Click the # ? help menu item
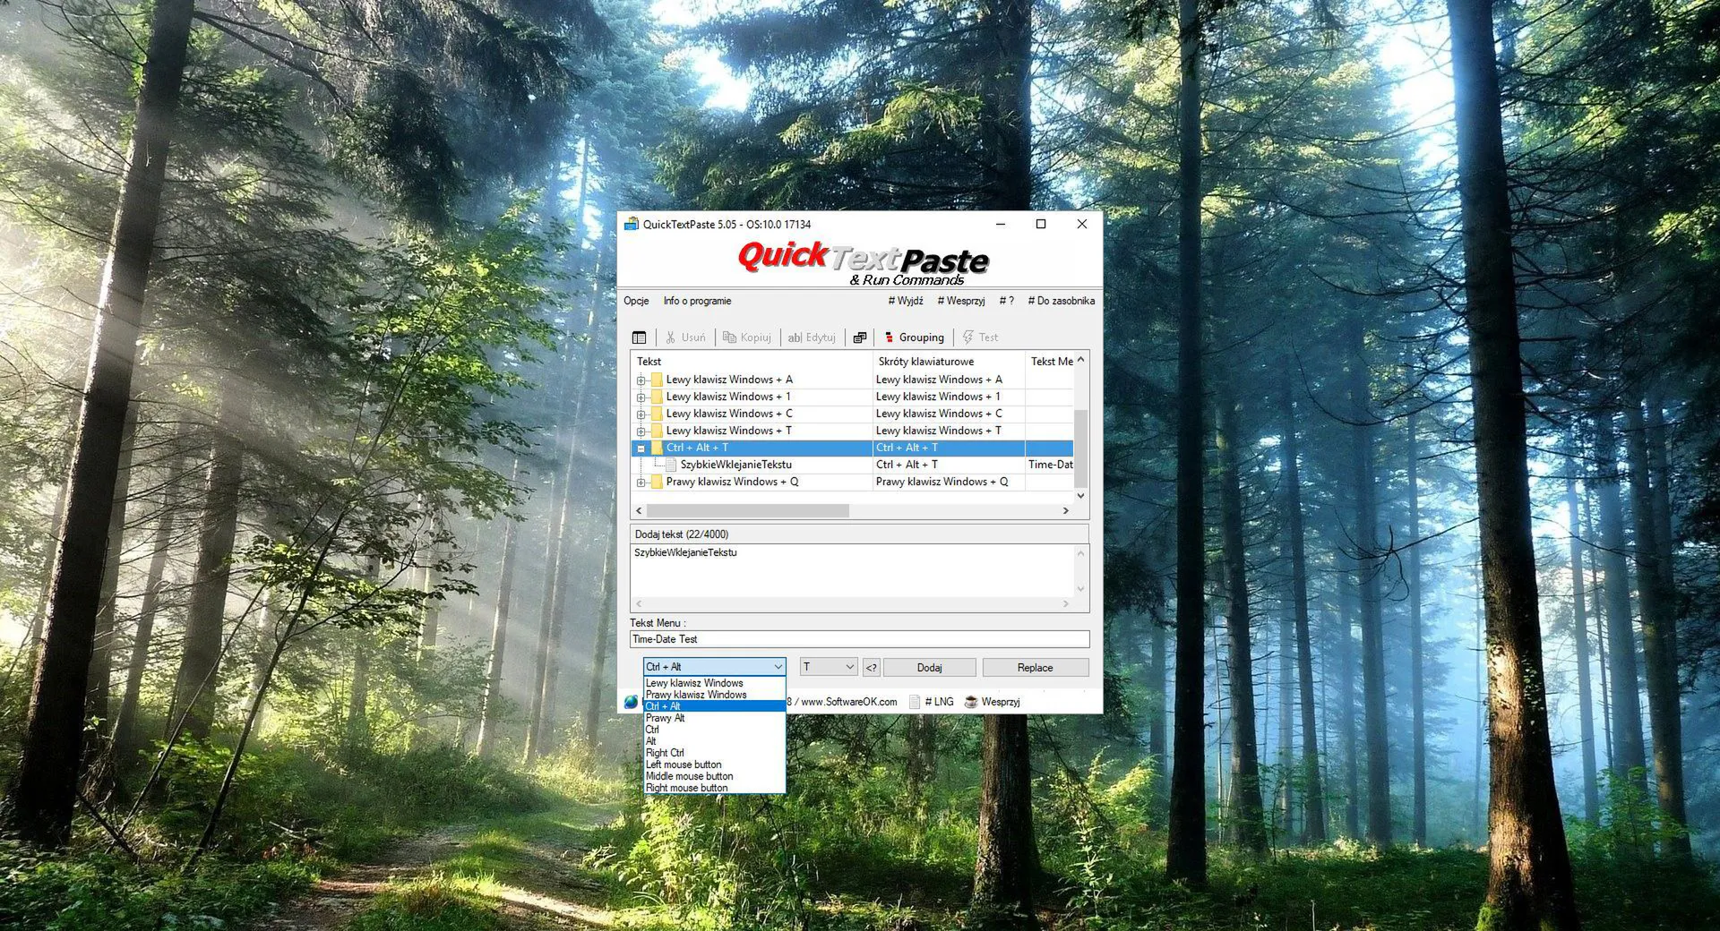This screenshot has height=931, width=1720. 1007,301
